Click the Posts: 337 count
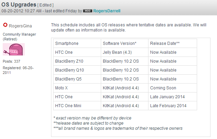 (x=11, y=61)
